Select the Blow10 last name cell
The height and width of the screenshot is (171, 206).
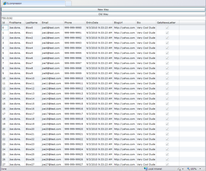pos(33,78)
